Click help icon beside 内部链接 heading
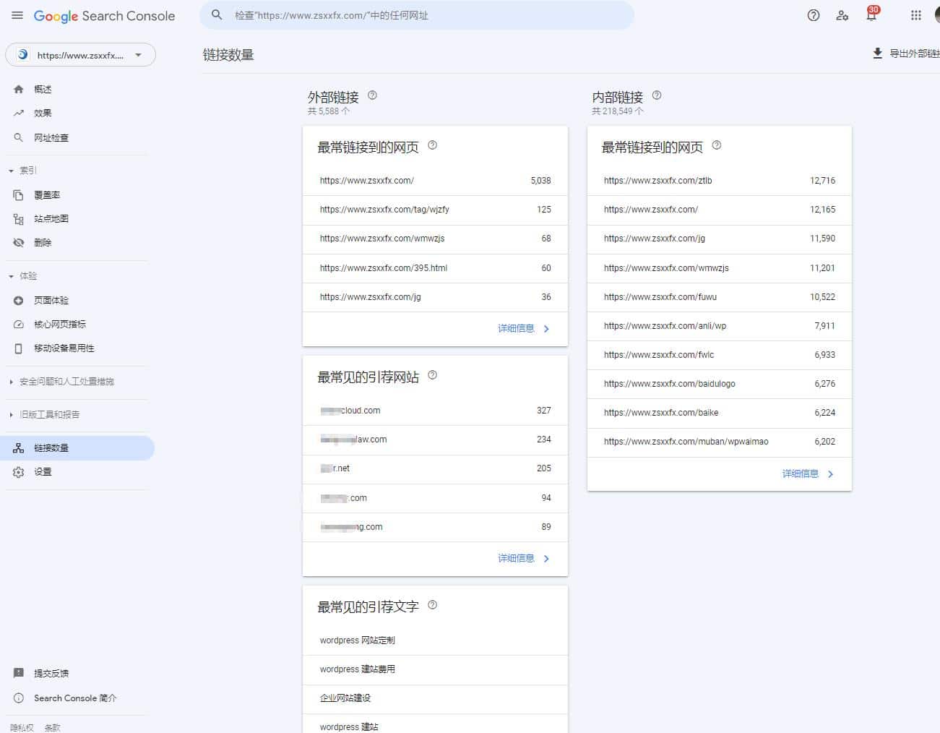 (x=657, y=95)
